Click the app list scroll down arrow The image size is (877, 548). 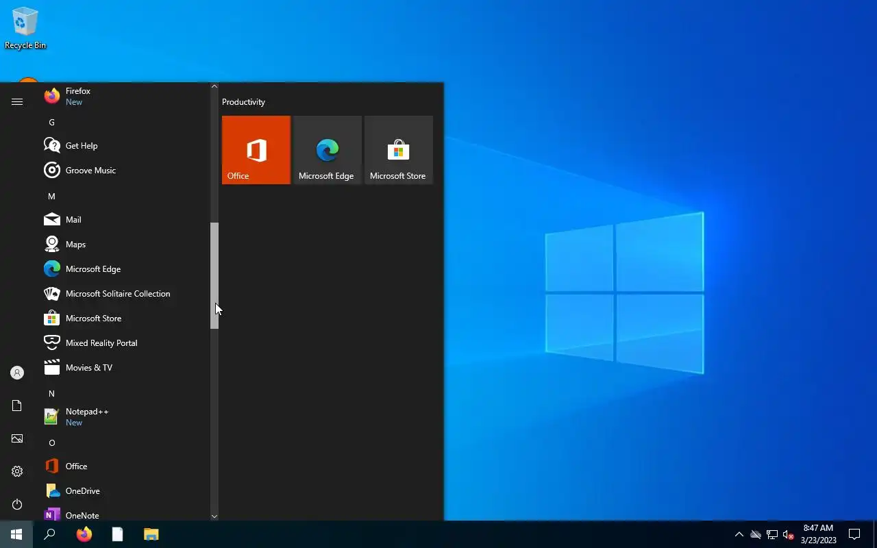(x=214, y=516)
